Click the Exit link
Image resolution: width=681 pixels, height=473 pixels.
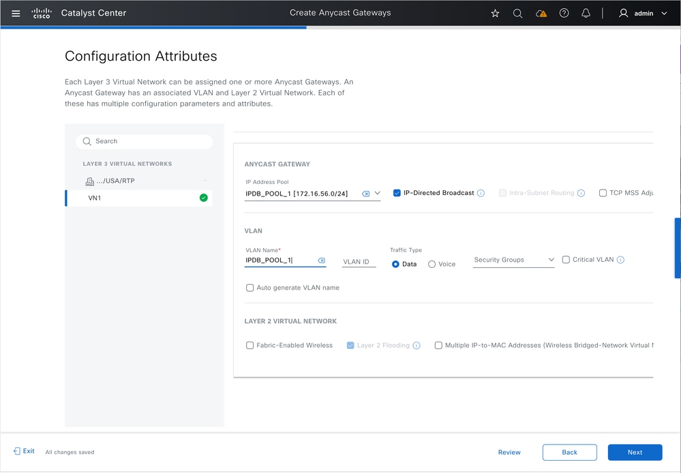pos(29,451)
